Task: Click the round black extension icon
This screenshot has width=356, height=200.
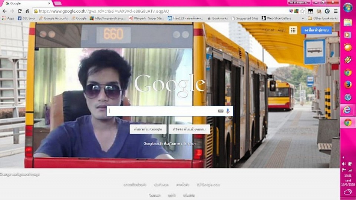Action: (x=327, y=11)
